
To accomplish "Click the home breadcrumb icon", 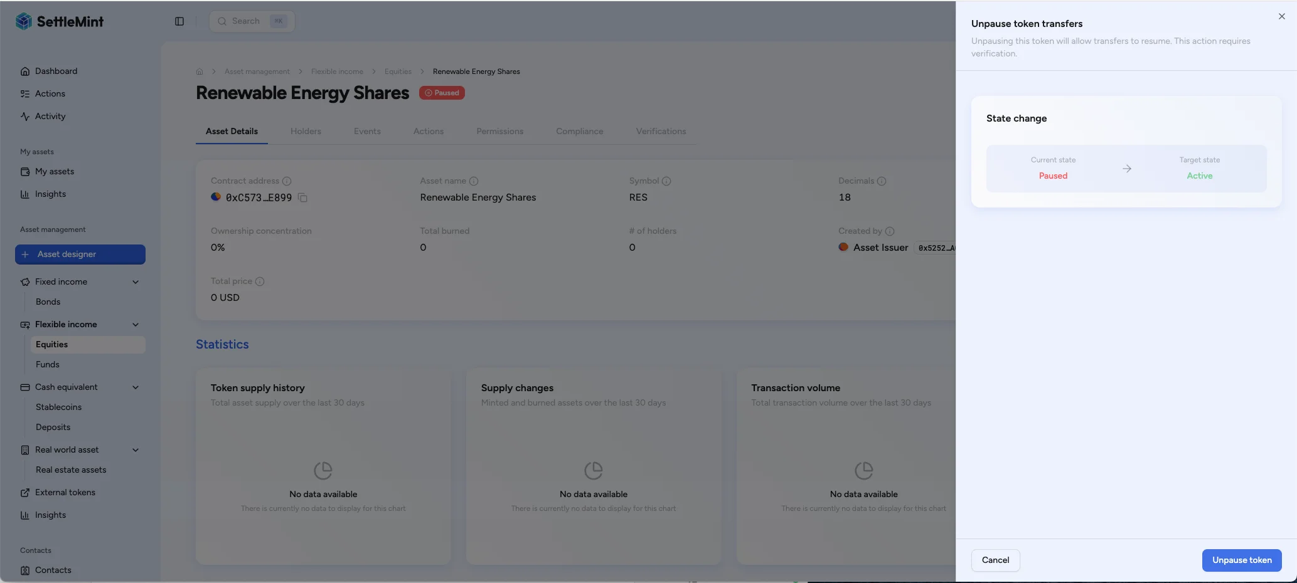I will pyautogui.click(x=200, y=71).
